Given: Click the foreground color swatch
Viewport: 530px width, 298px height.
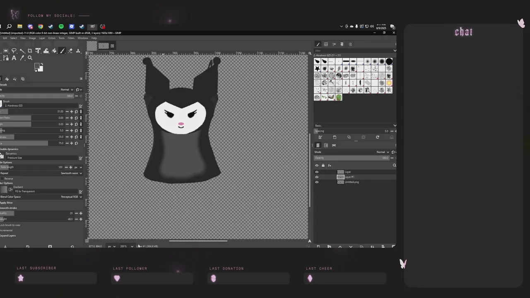Looking at the screenshot, I should (37, 66).
